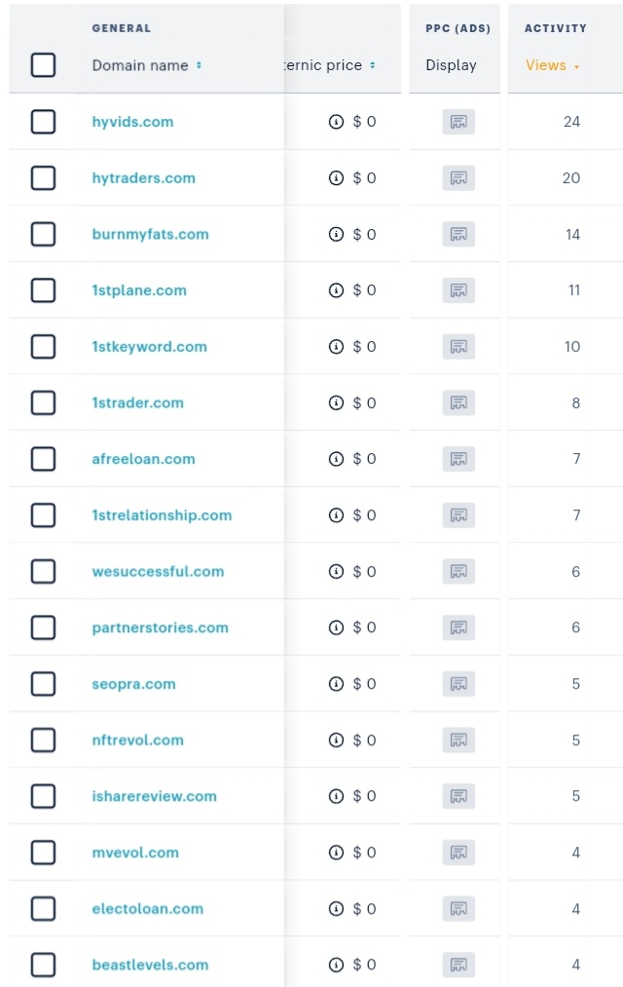Open the wesuccessful.com domain link
The height and width of the screenshot is (987, 623).
(x=158, y=572)
